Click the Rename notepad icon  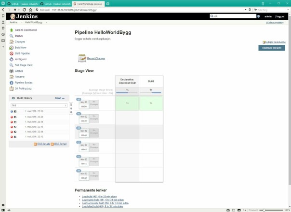(12, 77)
